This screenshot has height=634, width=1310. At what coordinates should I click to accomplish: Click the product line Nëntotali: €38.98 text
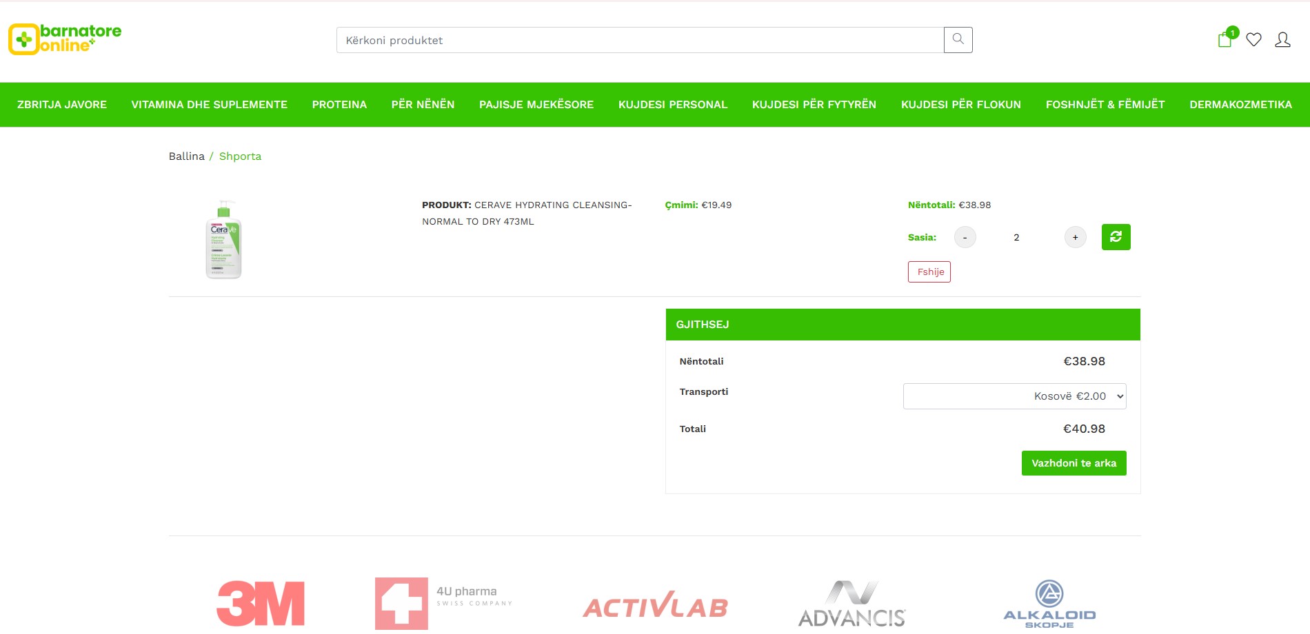(949, 205)
